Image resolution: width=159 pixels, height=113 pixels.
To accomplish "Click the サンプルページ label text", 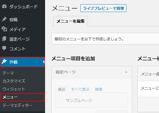I will click(79, 100).
